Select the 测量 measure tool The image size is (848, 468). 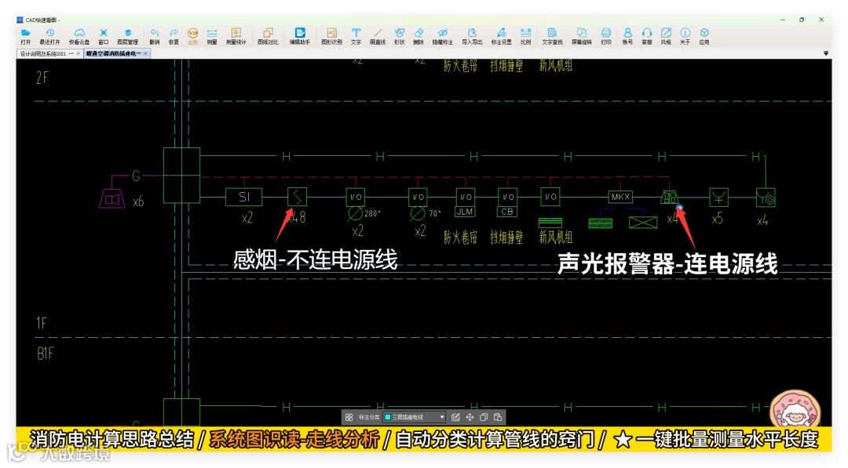(x=212, y=36)
